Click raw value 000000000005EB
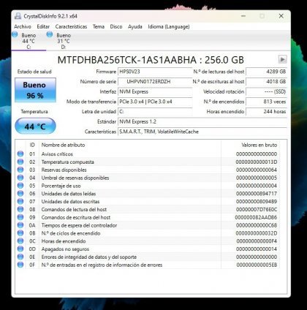This screenshot has height=310, width=307. click(x=257, y=265)
